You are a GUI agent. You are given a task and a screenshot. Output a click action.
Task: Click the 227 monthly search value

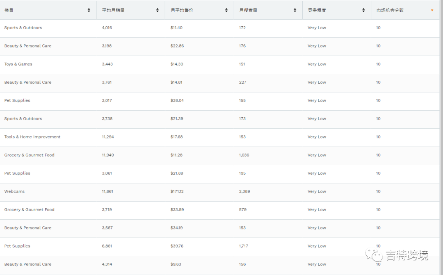pos(242,82)
